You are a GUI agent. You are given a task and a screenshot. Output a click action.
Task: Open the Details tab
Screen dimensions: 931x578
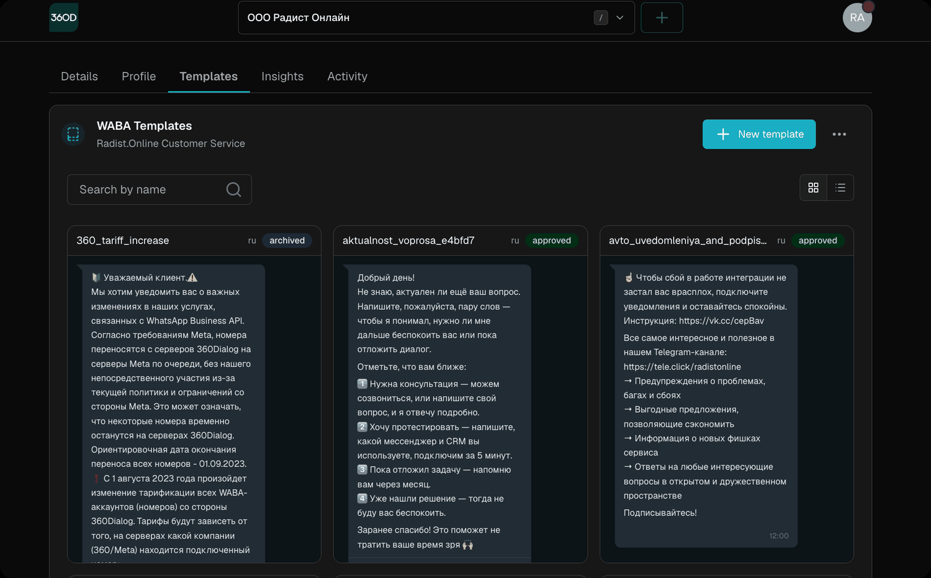[79, 76]
